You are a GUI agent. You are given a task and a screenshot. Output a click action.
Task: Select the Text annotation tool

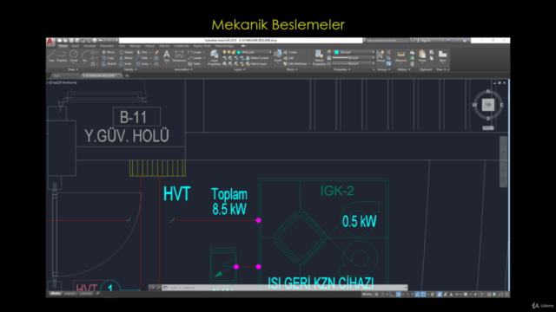[166, 56]
